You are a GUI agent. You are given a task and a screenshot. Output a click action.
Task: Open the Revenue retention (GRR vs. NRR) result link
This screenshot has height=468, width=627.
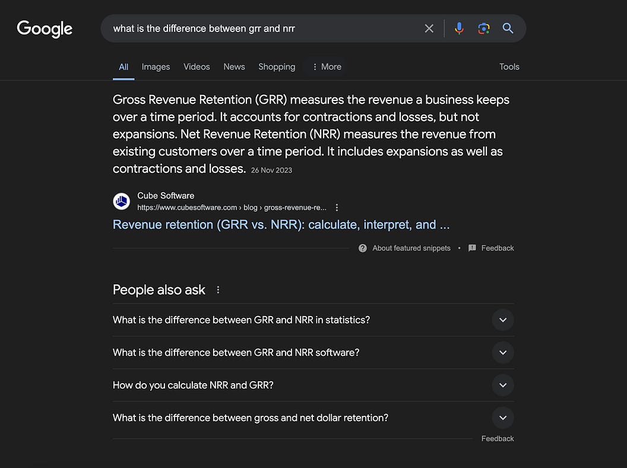pos(281,224)
